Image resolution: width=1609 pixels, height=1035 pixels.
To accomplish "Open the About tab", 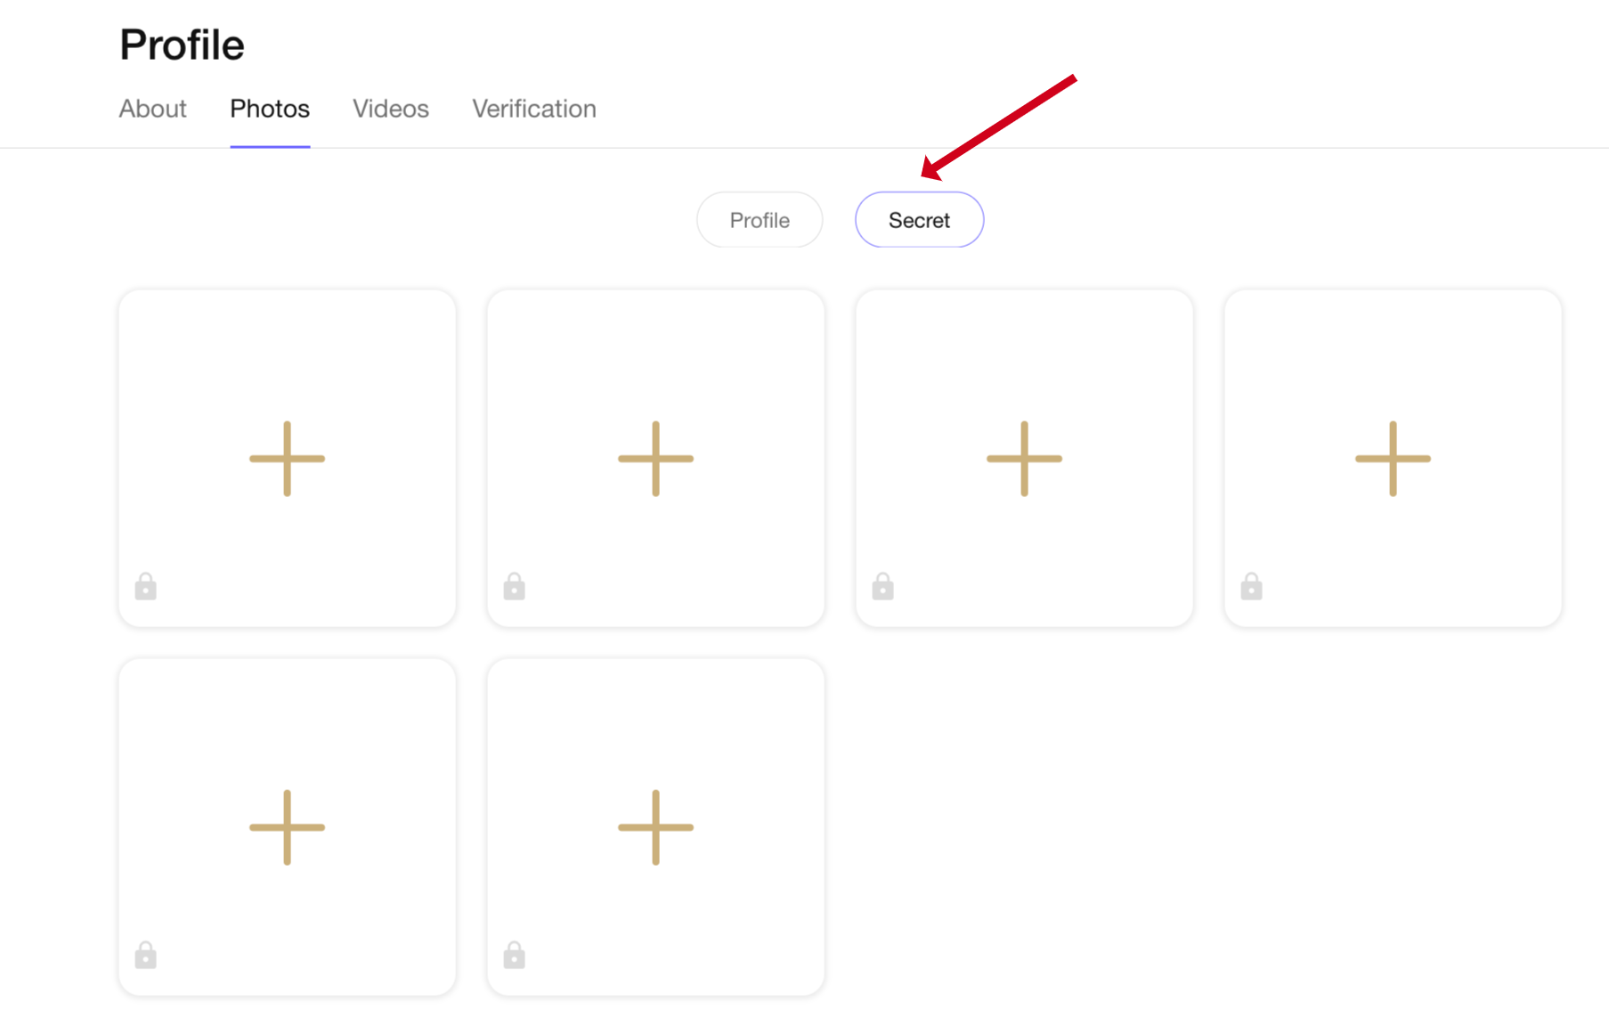I will click(153, 109).
